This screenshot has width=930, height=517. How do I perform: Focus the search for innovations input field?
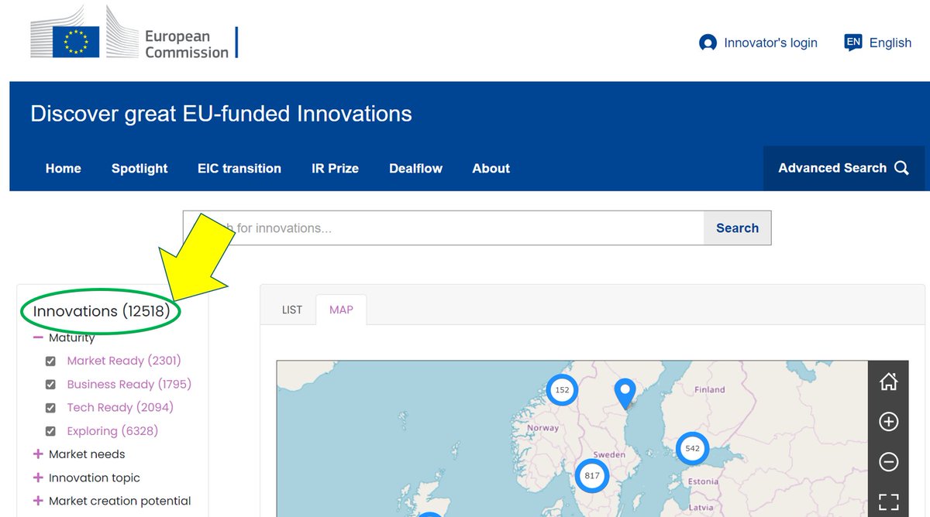[443, 228]
